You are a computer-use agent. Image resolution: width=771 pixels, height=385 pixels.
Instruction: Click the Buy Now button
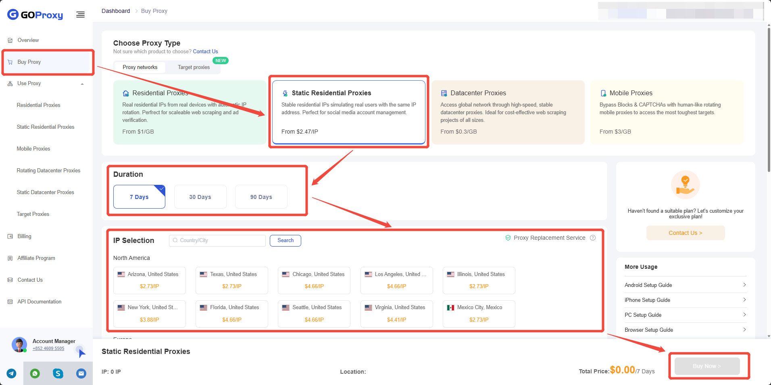coord(707,366)
